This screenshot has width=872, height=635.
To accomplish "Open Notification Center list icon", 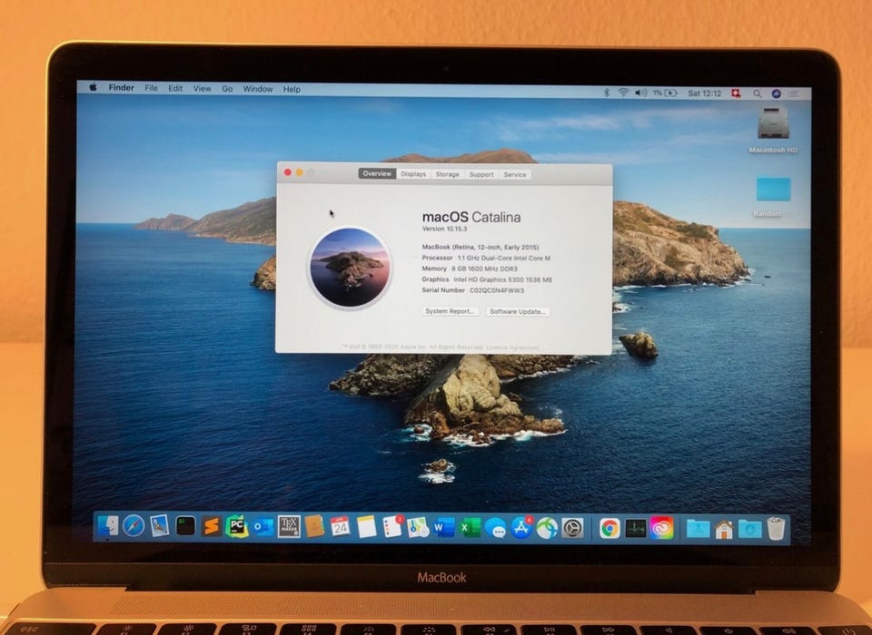I will point(793,93).
